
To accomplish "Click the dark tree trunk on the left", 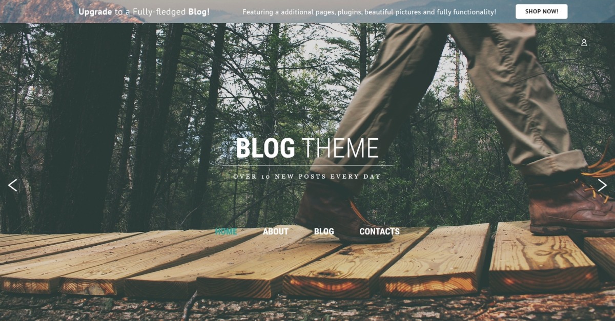I will point(85,128).
